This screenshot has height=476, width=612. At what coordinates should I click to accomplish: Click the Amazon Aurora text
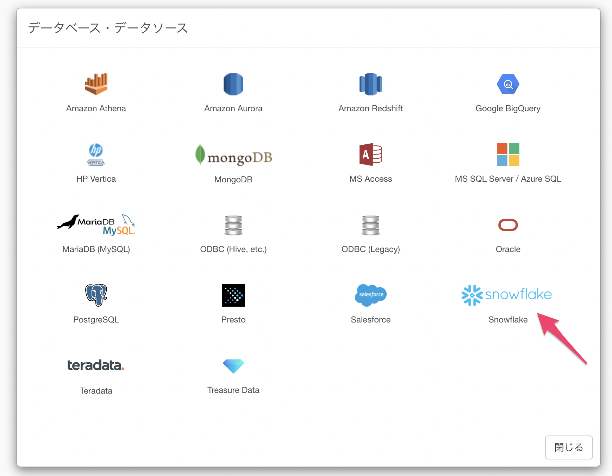click(233, 108)
